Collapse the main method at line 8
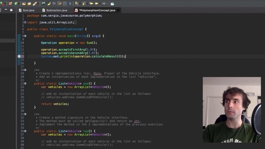 [x=25, y=36]
